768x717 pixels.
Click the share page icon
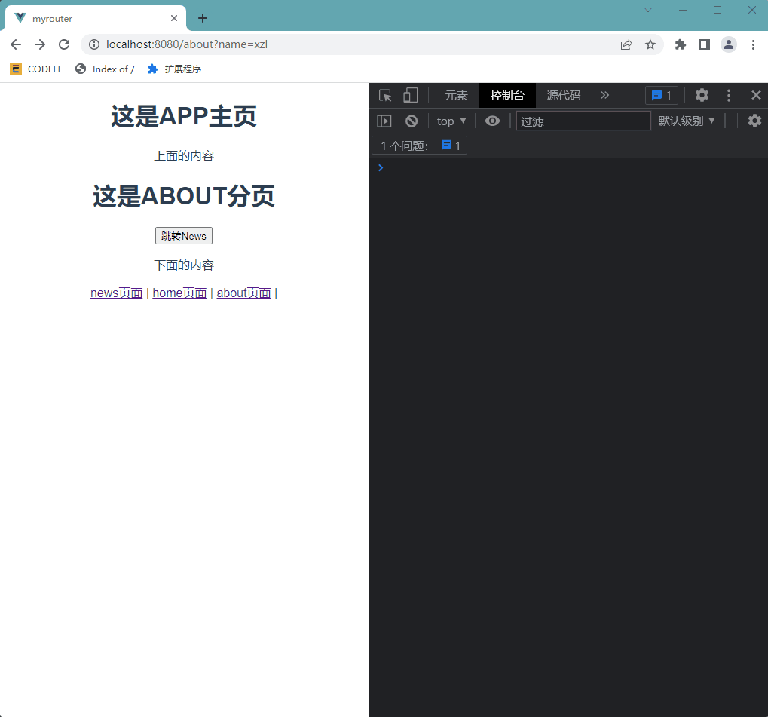pos(626,45)
